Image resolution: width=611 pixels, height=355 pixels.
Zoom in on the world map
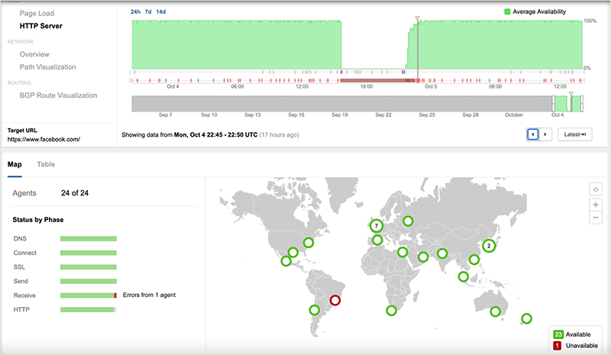[596, 205]
